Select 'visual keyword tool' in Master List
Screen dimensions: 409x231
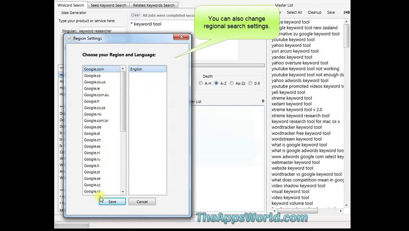click(290, 192)
